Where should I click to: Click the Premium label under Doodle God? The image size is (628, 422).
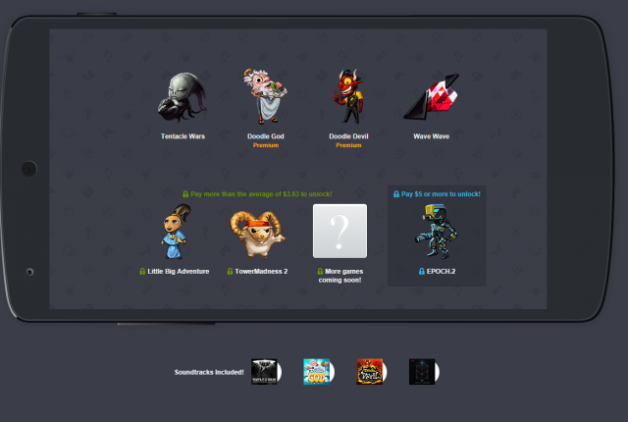point(266,145)
